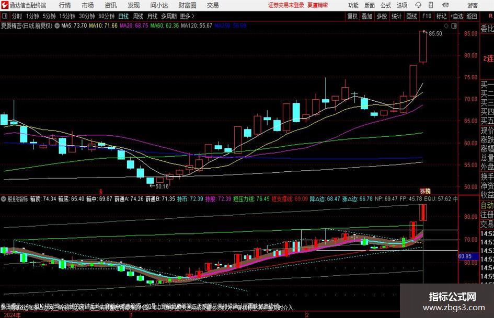
Task: Toggle the right side panel icon
Action: point(454,26)
